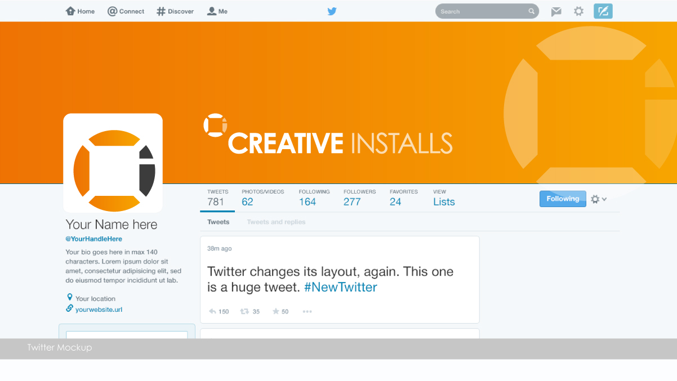Viewport: 677px width, 381px height.
Task: Click the location pin icon
Action: click(x=70, y=297)
